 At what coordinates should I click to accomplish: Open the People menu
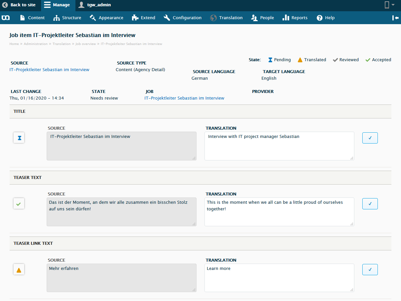click(x=263, y=18)
